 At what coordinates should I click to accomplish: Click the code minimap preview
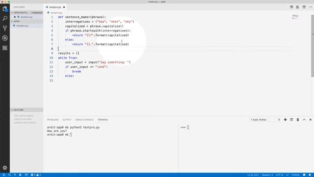pos(295,17)
